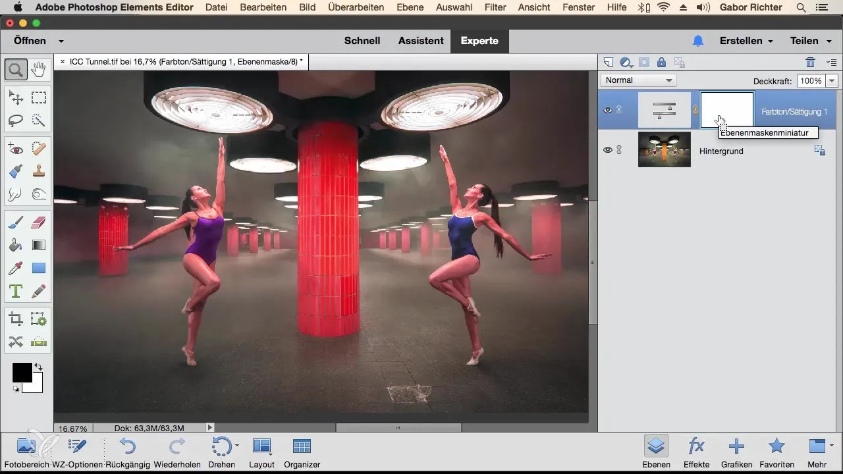Select the Quick Selection wand tool

point(39,120)
